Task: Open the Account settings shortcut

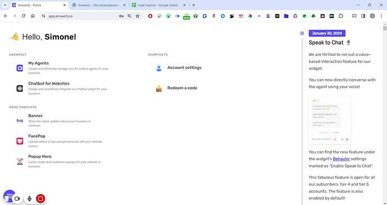Action: [x=184, y=68]
